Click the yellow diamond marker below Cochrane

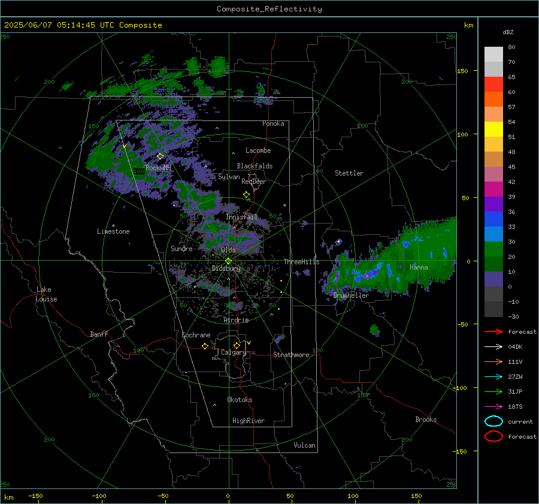tap(205, 346)
